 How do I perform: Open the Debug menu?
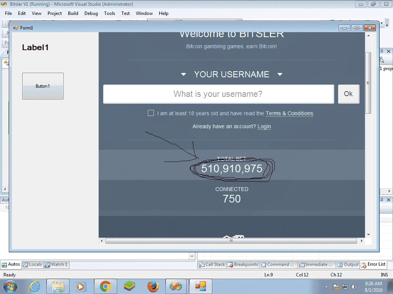[91, 13]
